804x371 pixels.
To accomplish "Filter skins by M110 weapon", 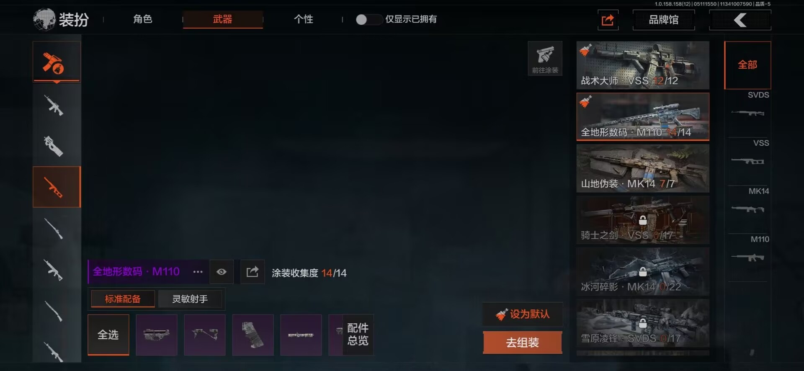I will tap(748, 252).
